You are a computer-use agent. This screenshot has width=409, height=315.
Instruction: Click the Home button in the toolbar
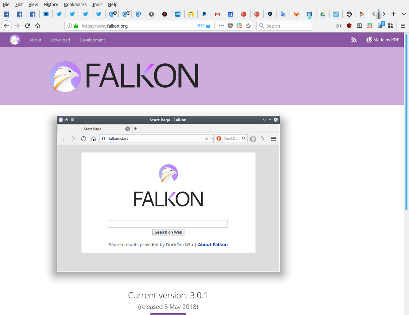(x=38, y=26)
